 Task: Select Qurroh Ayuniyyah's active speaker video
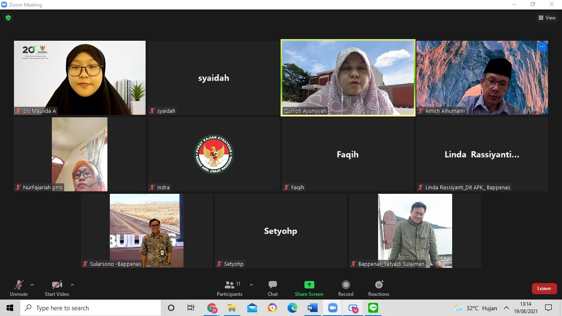[x=348, y=77]
